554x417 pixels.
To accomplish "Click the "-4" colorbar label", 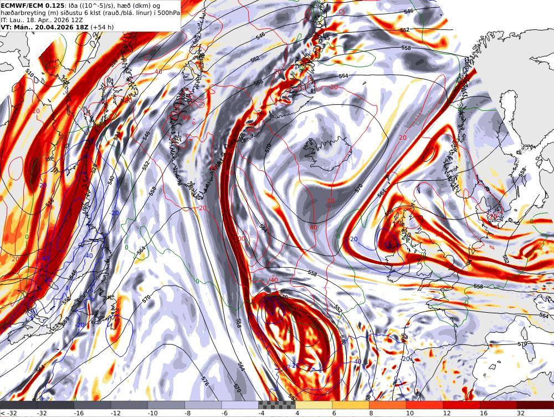I will click(261, 413).
